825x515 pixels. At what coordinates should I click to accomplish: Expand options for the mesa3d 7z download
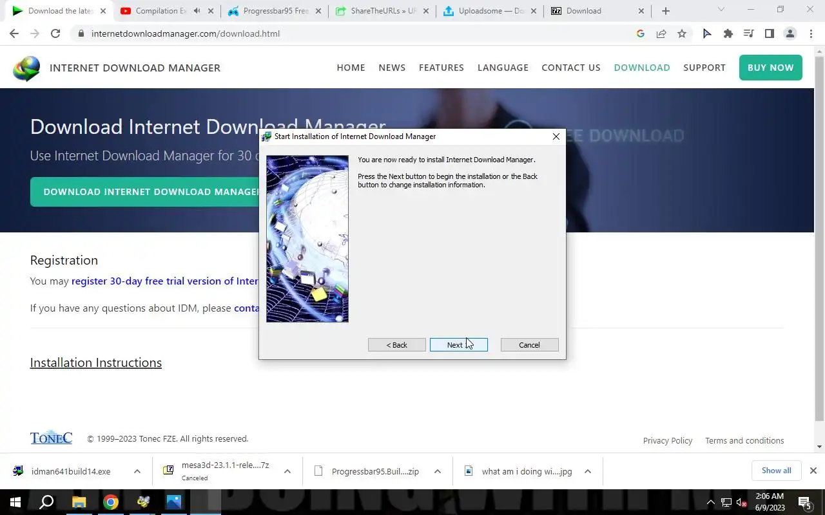coord(287,471)
